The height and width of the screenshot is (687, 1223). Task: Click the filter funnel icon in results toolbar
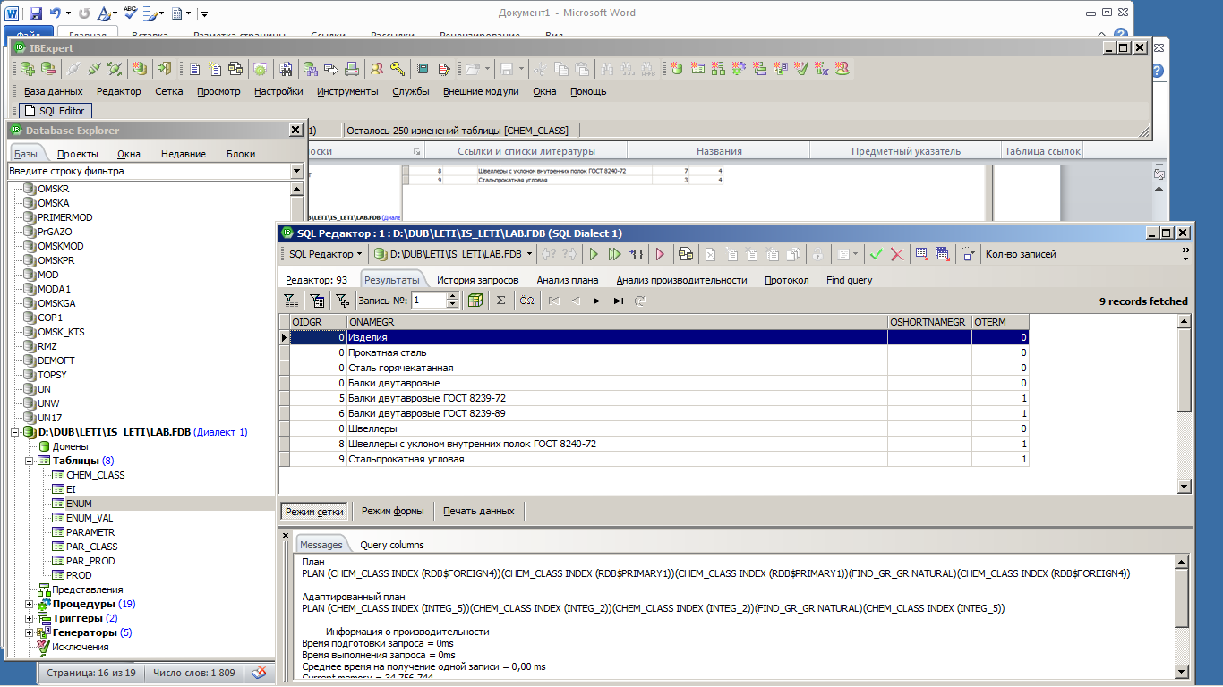(x=290, y=301)
